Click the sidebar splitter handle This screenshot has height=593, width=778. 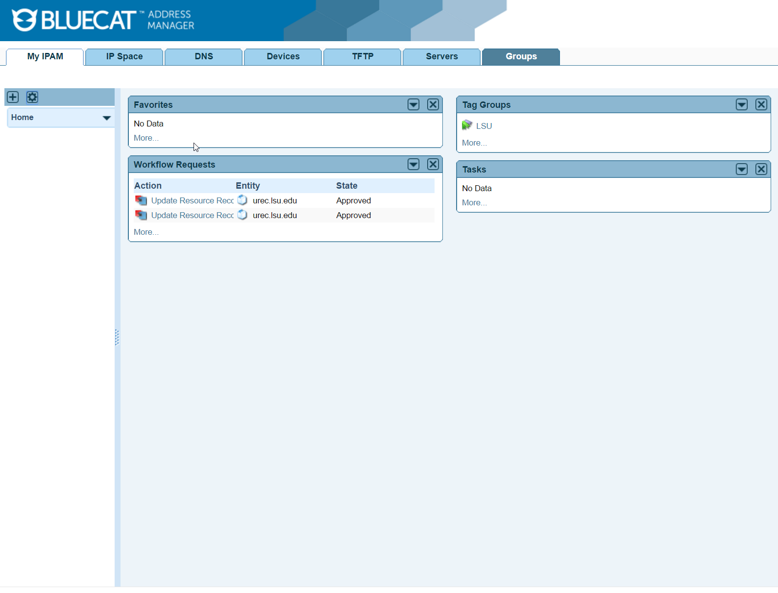(x=117, y=337)
